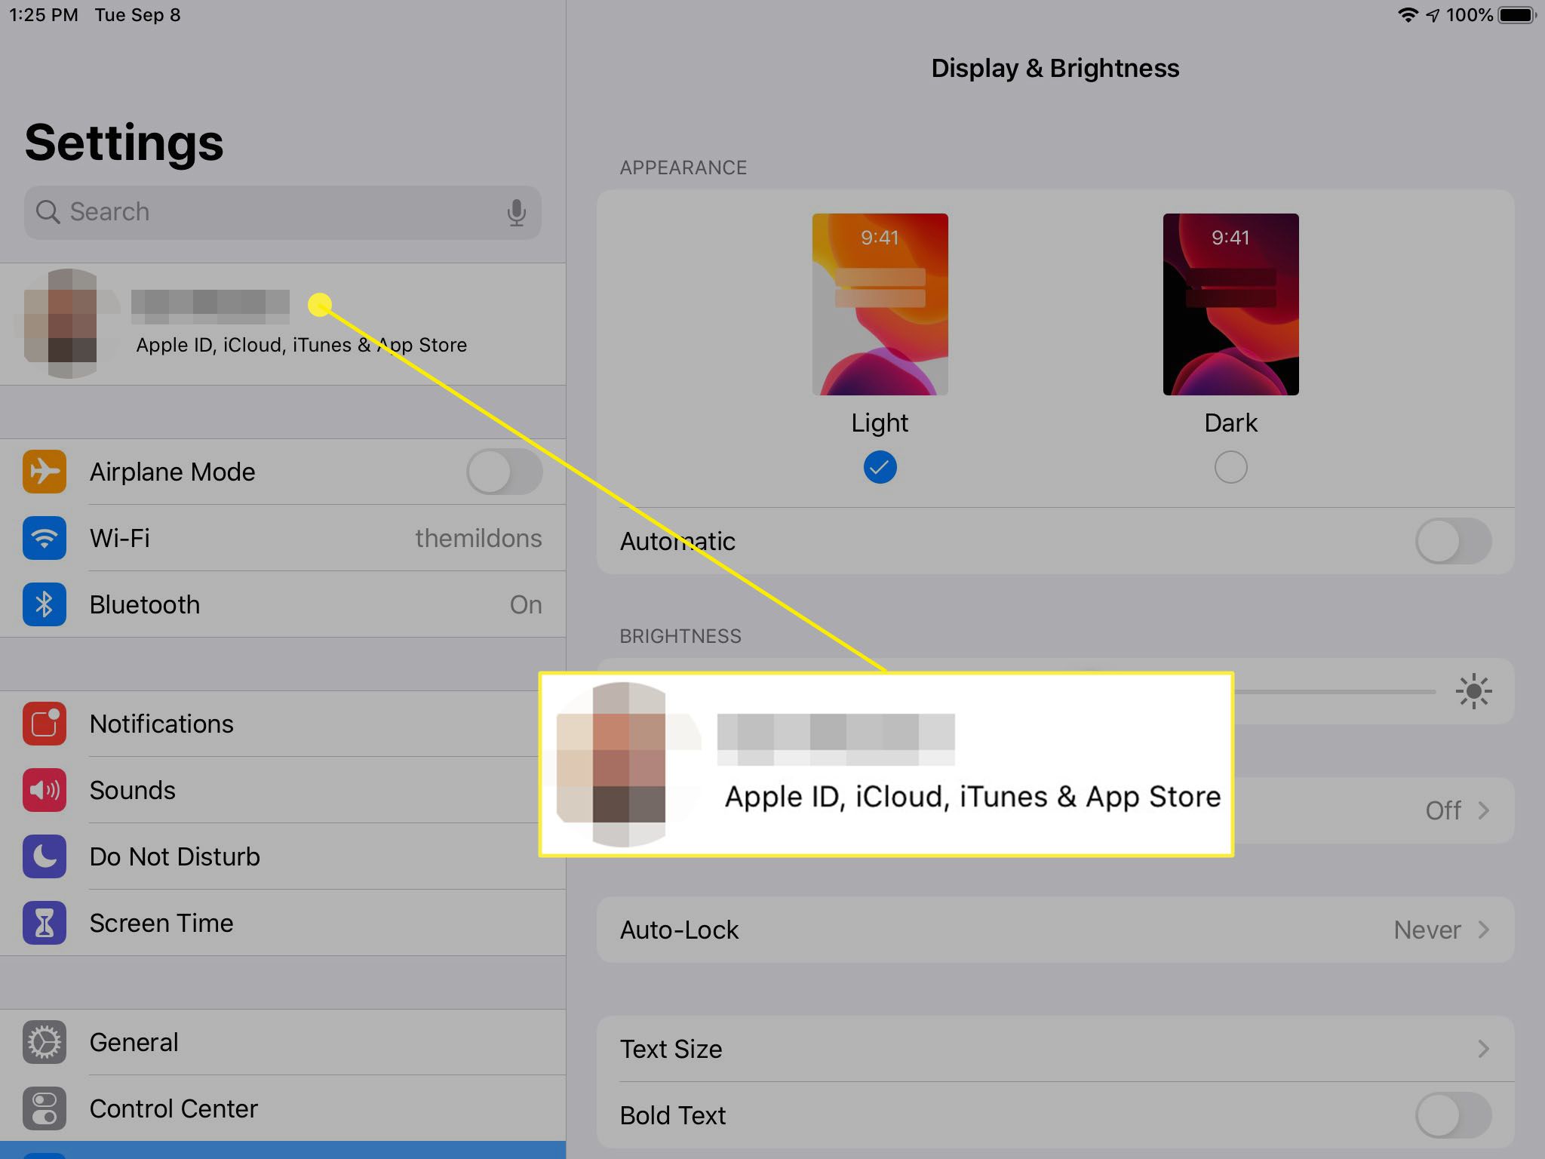Image resolution: width=1545 pixels, height=1159 pixels.
Task: Open Do Not Disturb settings
Action: [283, 856]
